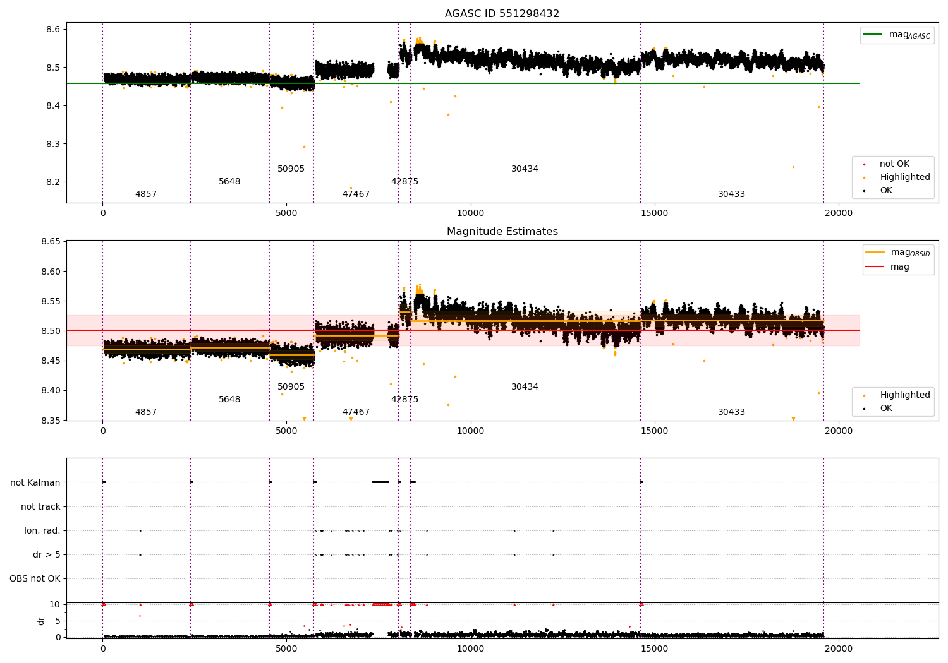Click OBSID 5648 in Magnitude Estimates plot
The height and width of the screenshot is (663, 948).
[229, 400]
